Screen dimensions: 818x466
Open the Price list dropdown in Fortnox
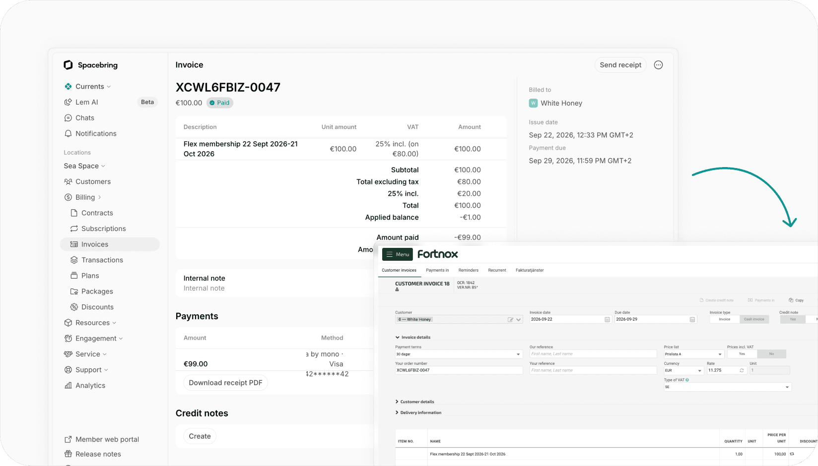click(694, 354)
